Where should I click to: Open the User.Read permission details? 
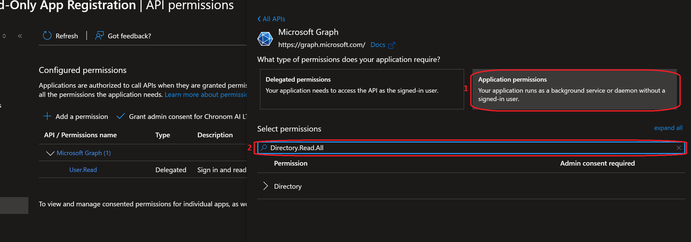(x=83, y=170)
